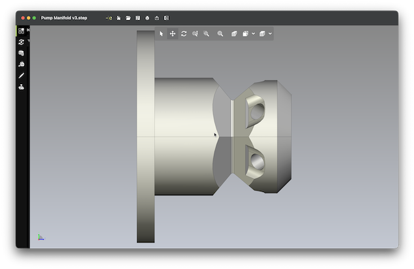Image resolution: width=414 pixels, height=269 pixels.
Task: Click the share/export icon in title bar
Action: 157,18
